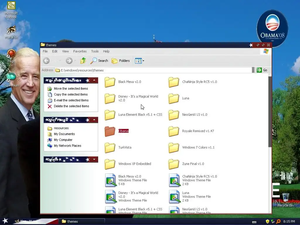
Task: Switch to the themes taskbar button
Action: tap(82, 221)
